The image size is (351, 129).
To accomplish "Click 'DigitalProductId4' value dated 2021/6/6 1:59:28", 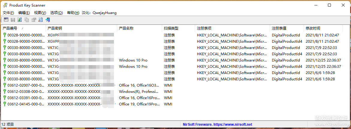I will coord(287,79).
